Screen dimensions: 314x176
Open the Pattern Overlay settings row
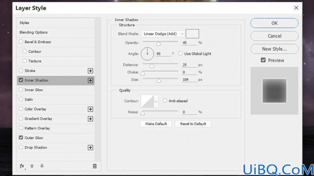point(56,128)
